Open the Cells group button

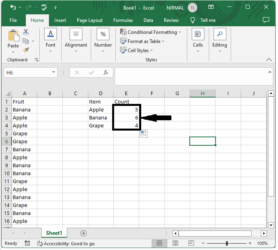198,40
